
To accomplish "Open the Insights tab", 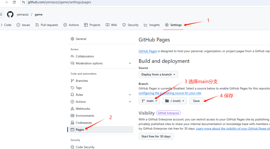I will (x=152, y=25).
